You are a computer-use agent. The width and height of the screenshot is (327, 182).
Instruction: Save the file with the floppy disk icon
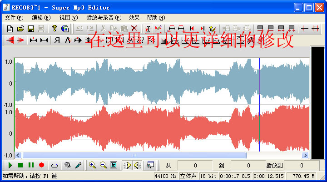tap(31, 29)
